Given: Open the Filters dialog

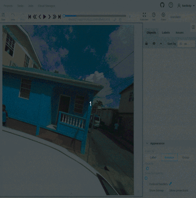Looking at the screenshot, I should (x=163, y=16).
